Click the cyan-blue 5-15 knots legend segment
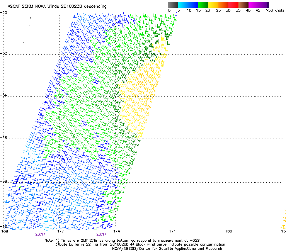The width and height of the screenshot is (286, 251). (188, 5)
